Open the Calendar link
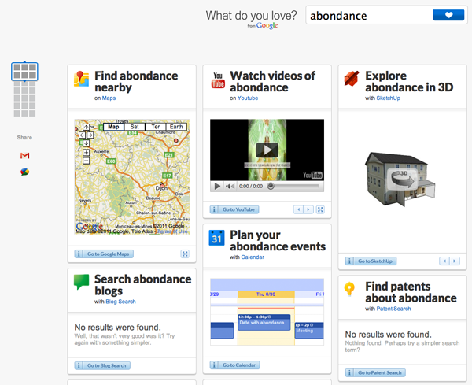 (x=253, y=257)
